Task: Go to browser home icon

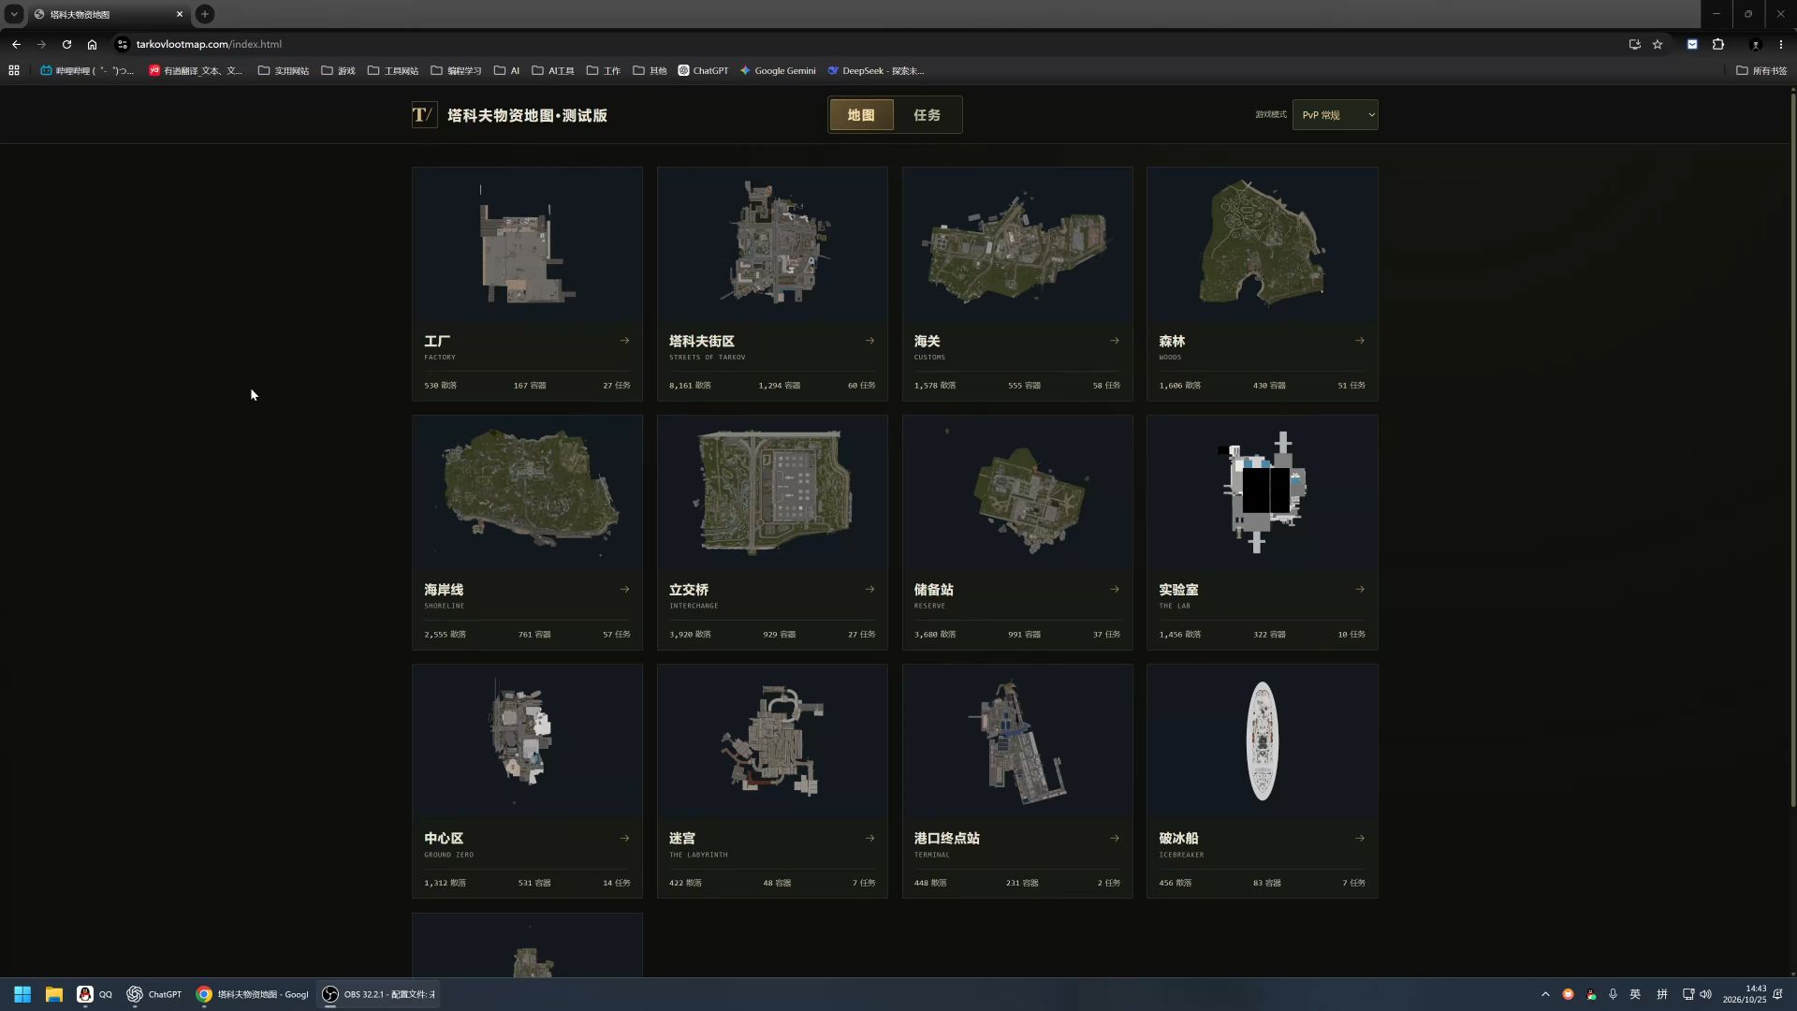Action: pyautogui.click(x=92, y=44)
